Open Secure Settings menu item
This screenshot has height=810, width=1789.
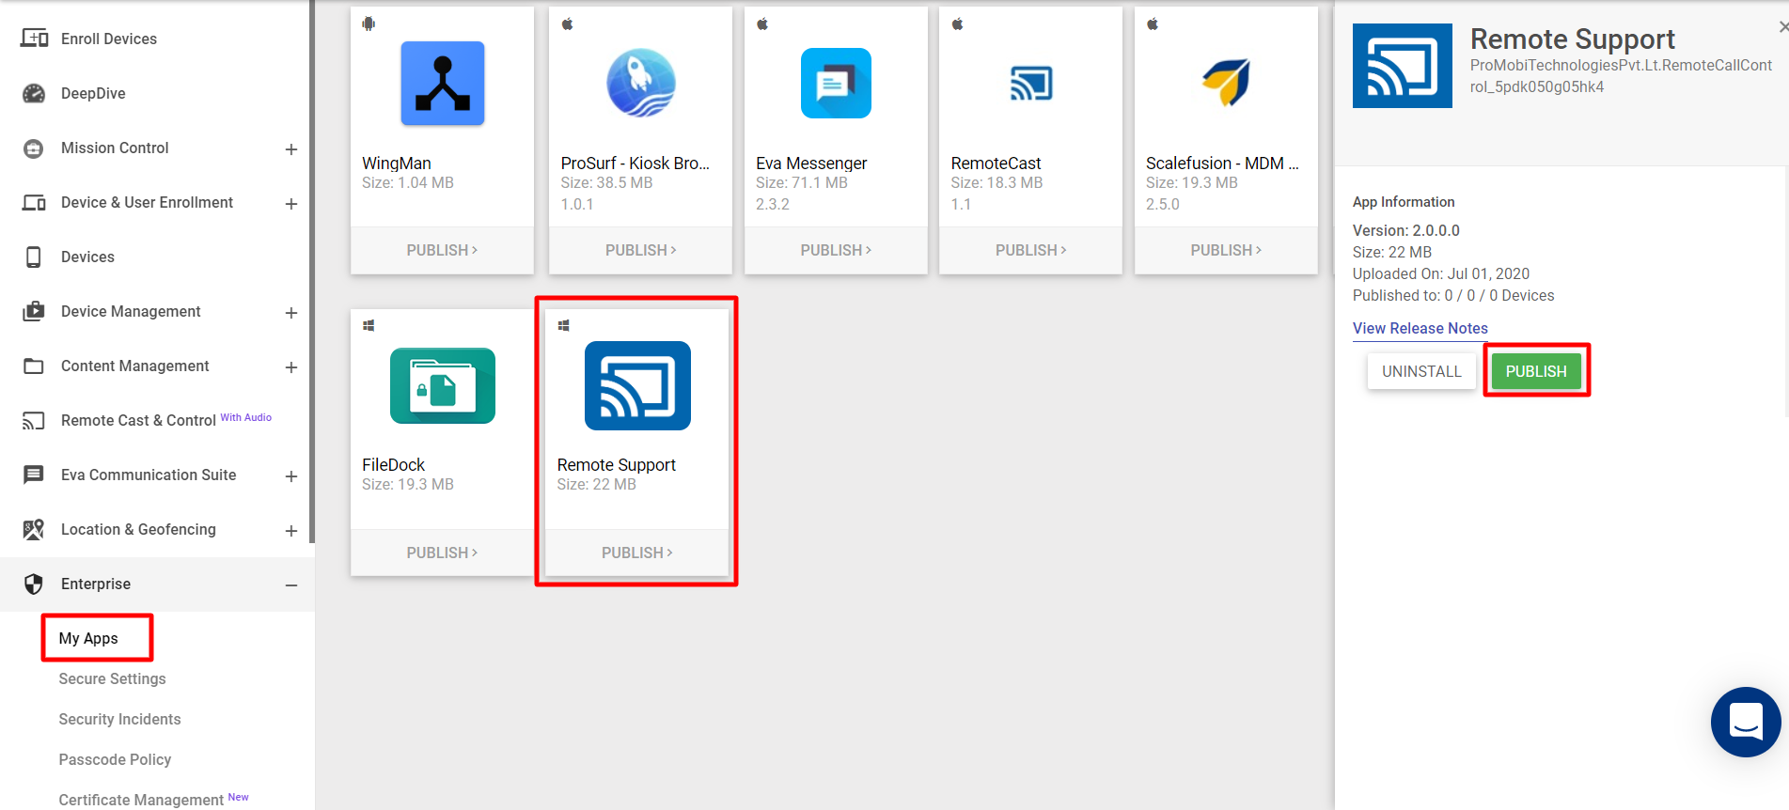tap(112, 678)
